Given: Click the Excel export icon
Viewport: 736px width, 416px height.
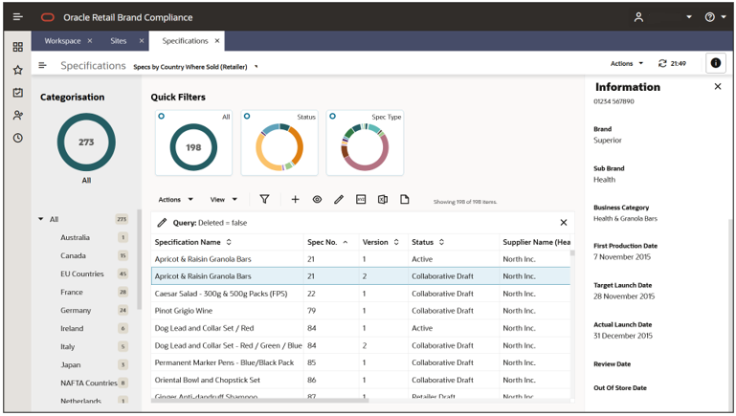Looking at the screenshot, I should point(383,199).
